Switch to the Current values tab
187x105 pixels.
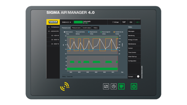point(87,28)
